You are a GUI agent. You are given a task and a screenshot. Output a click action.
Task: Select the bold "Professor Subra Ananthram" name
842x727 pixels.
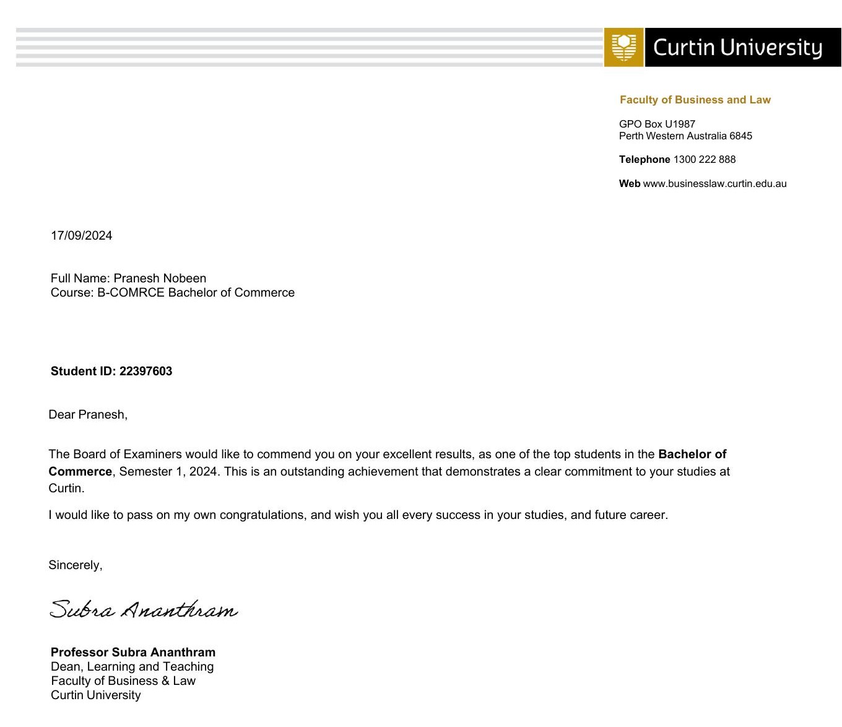pyautogui.click(x=133, y=652)
